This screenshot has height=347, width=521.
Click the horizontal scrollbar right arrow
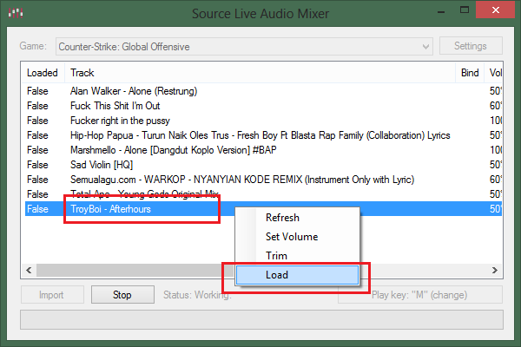(x=495, y=271)
